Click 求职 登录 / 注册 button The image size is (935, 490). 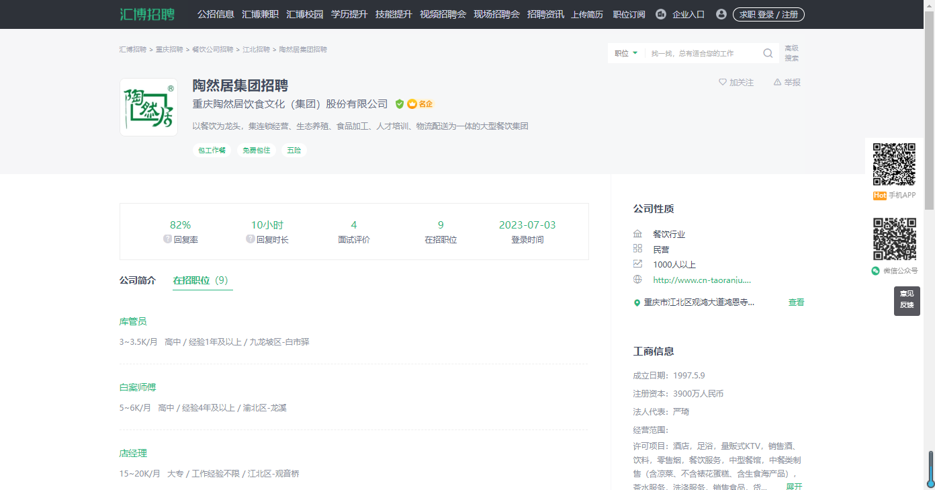pos(768,14)
